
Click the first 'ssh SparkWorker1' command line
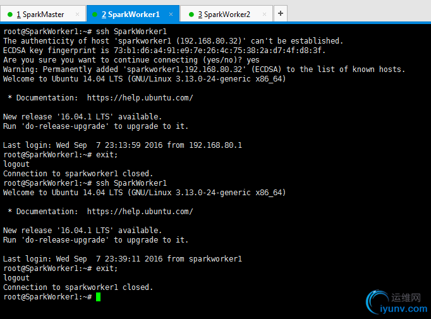(85, 32)
